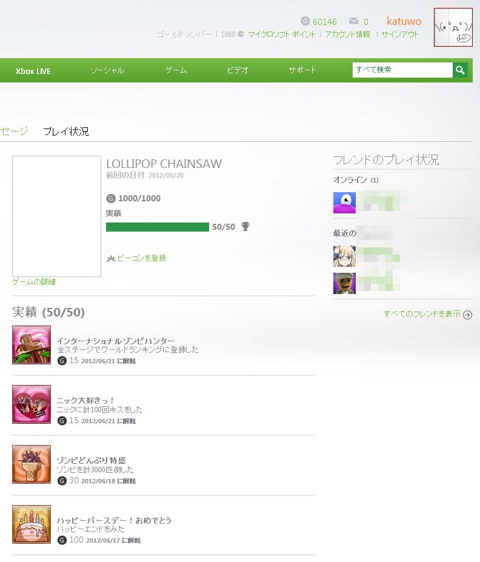
Task: Click the LOLLIPOP CHAINSAW box art placeholder
Action: tap(56, 216)
